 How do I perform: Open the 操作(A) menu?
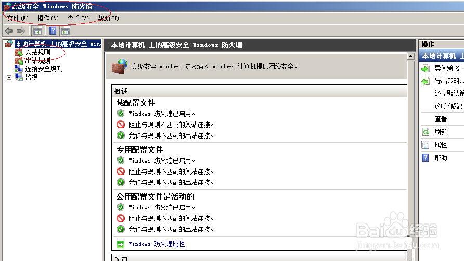click(x=48, y=18)
